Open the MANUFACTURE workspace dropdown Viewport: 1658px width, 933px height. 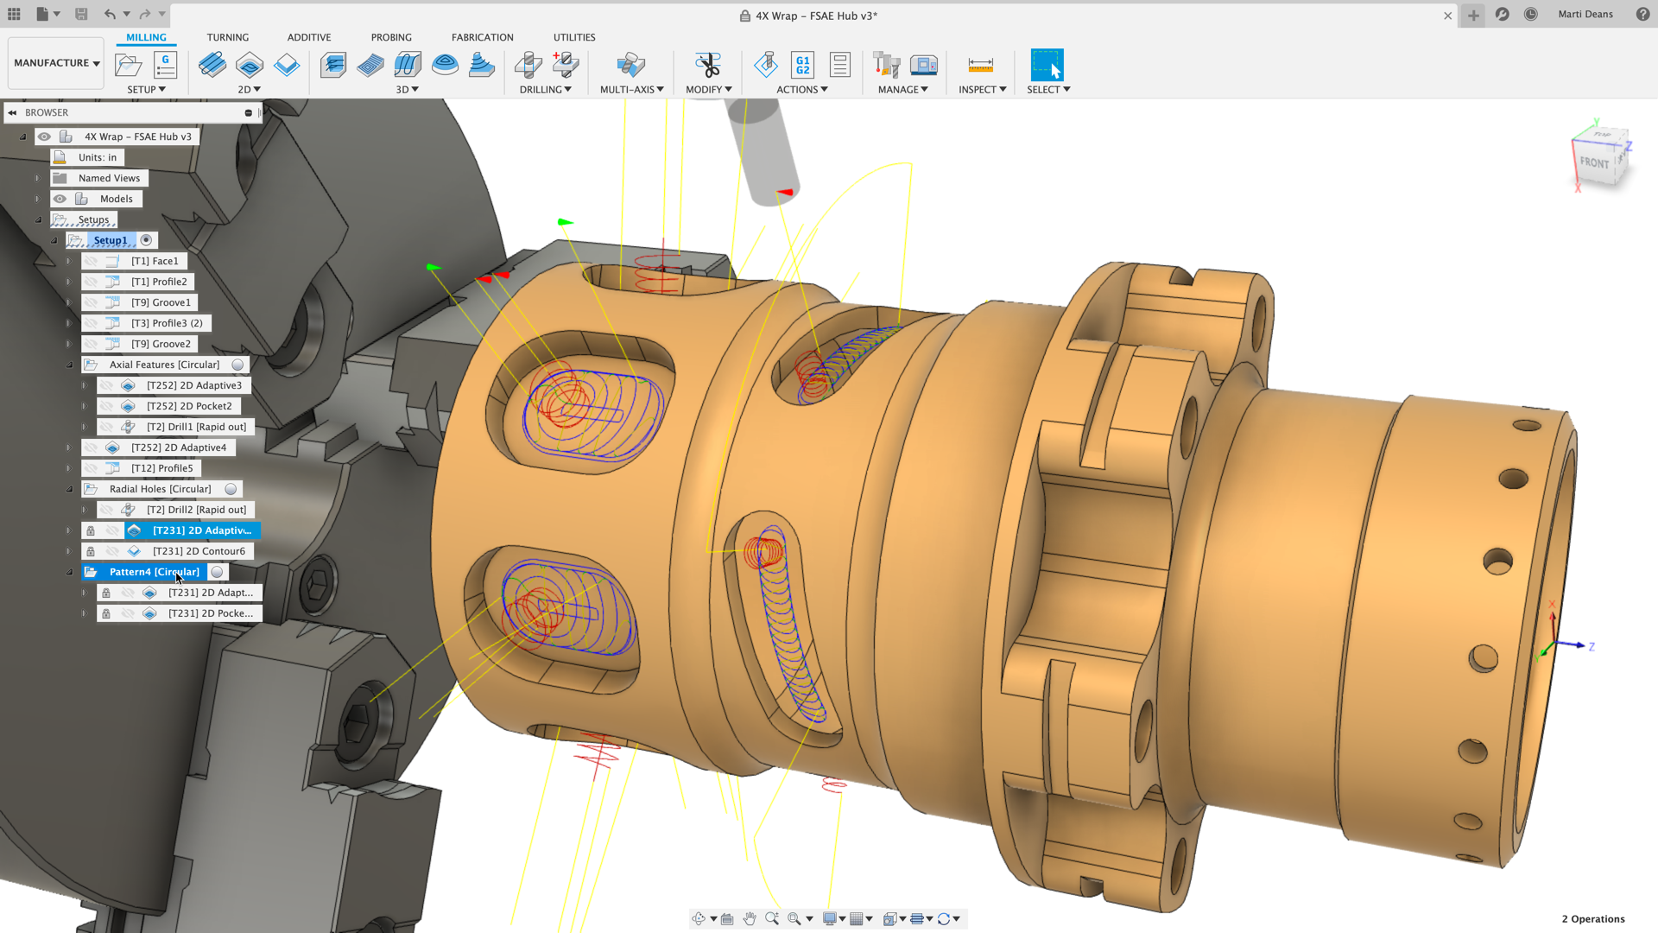pos(56,63)
